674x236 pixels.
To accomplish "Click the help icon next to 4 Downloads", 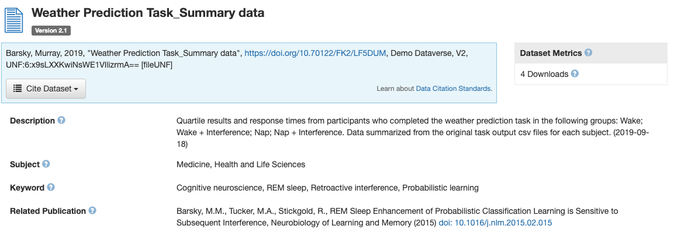I will click(575, 74).
